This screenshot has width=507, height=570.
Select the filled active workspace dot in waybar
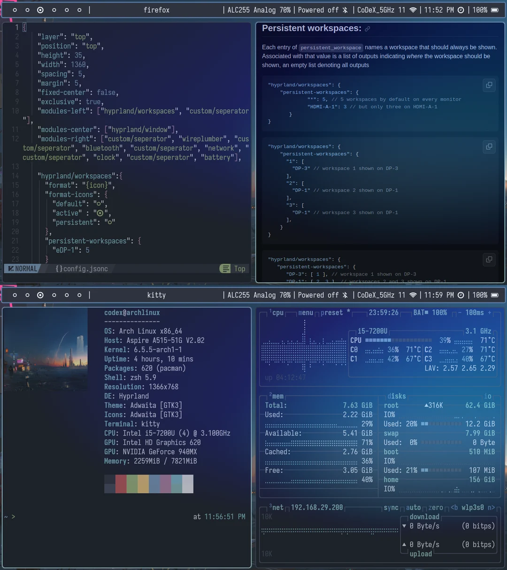pyautogui.click(x=40, y=9)
